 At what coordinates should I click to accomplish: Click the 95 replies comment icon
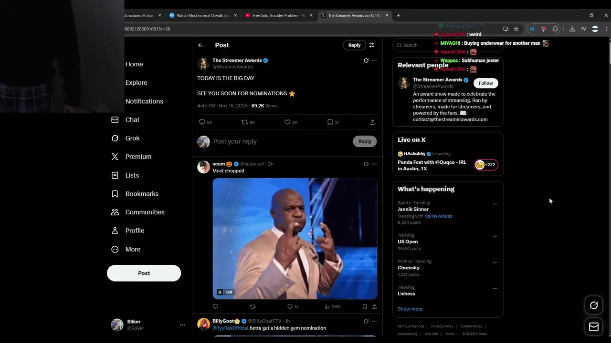pos(202,122)
